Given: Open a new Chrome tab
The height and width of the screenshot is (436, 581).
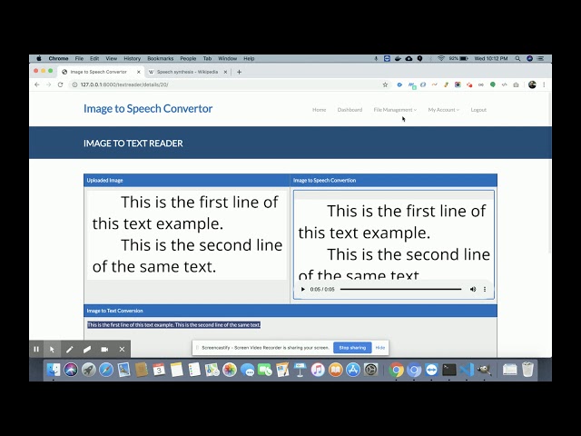Looking at the screenshot, I should pos(239,72).
